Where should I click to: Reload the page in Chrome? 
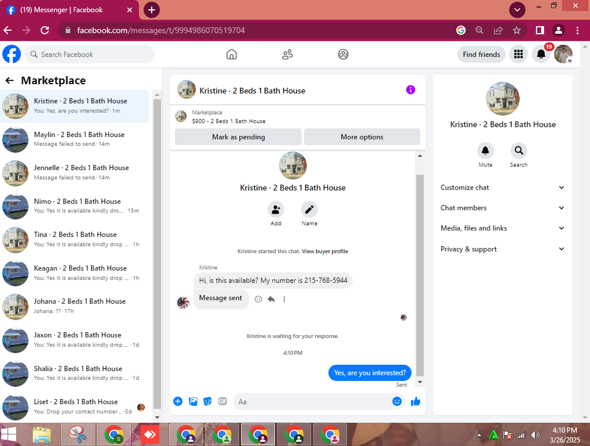[45, 30]
